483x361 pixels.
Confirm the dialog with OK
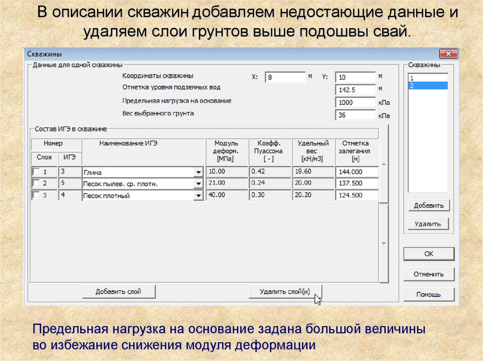[429, 254]
